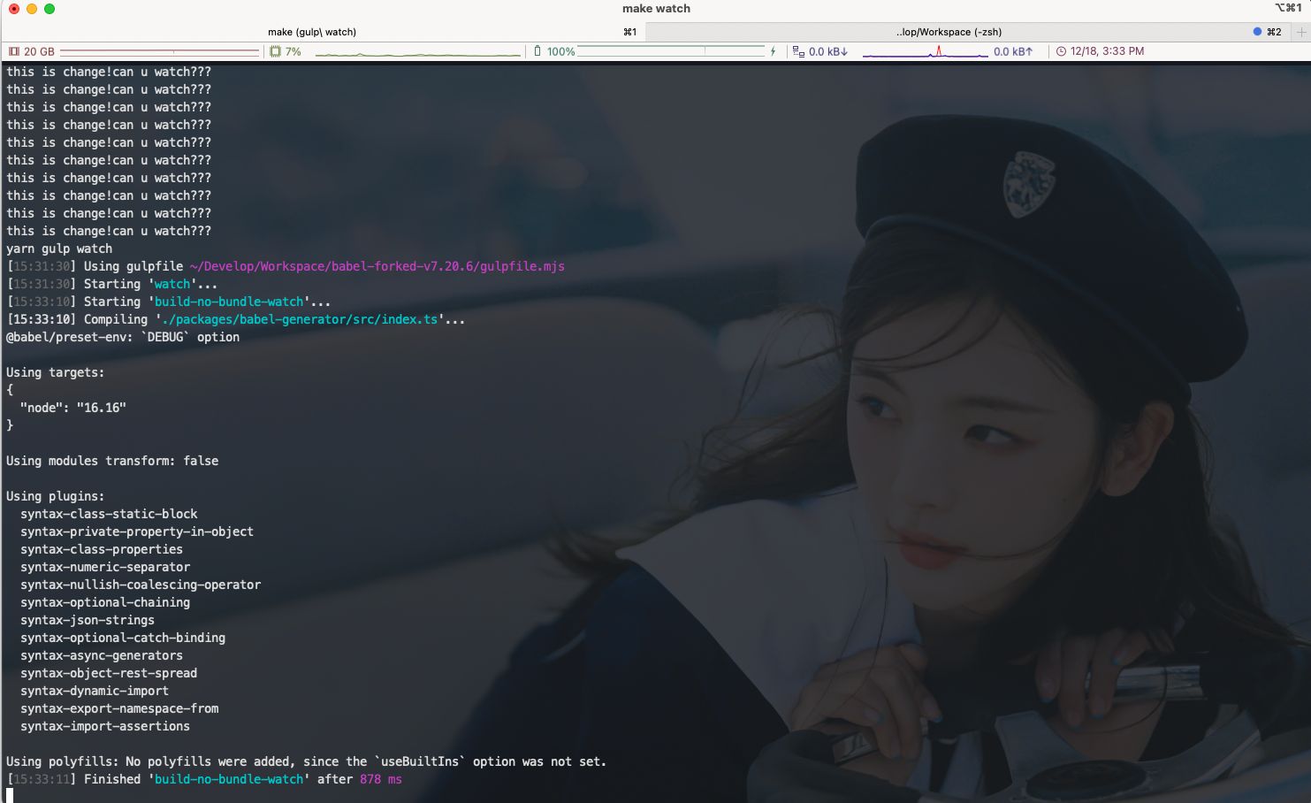This screenshot has height=803, width=1311.
Task: Click 'build-no-bundle-watch' in the Starting line
Action: [x=229, y=302]
